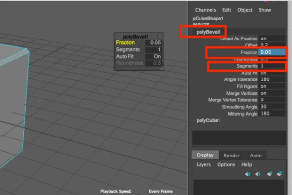The image size is (292, 195).
Task: Open the Layers menu
Action: pos(203,164)
